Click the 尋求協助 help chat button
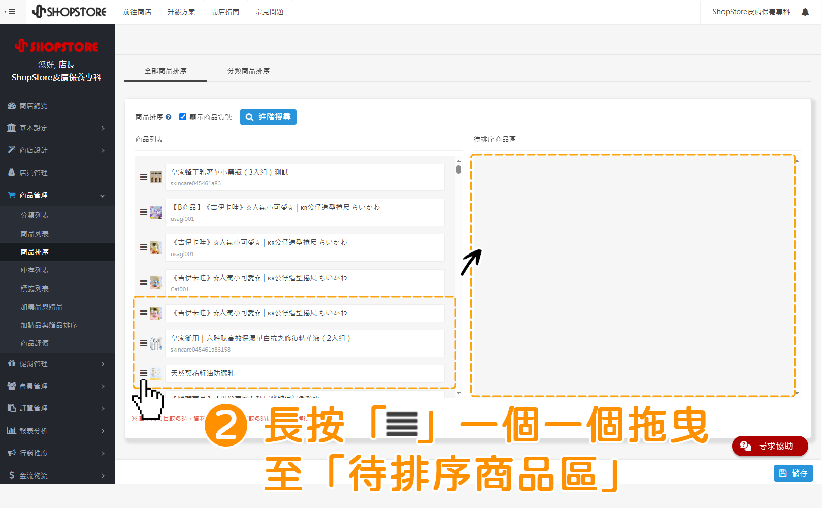This screenshot has width=822, height=508. point(770,446)
